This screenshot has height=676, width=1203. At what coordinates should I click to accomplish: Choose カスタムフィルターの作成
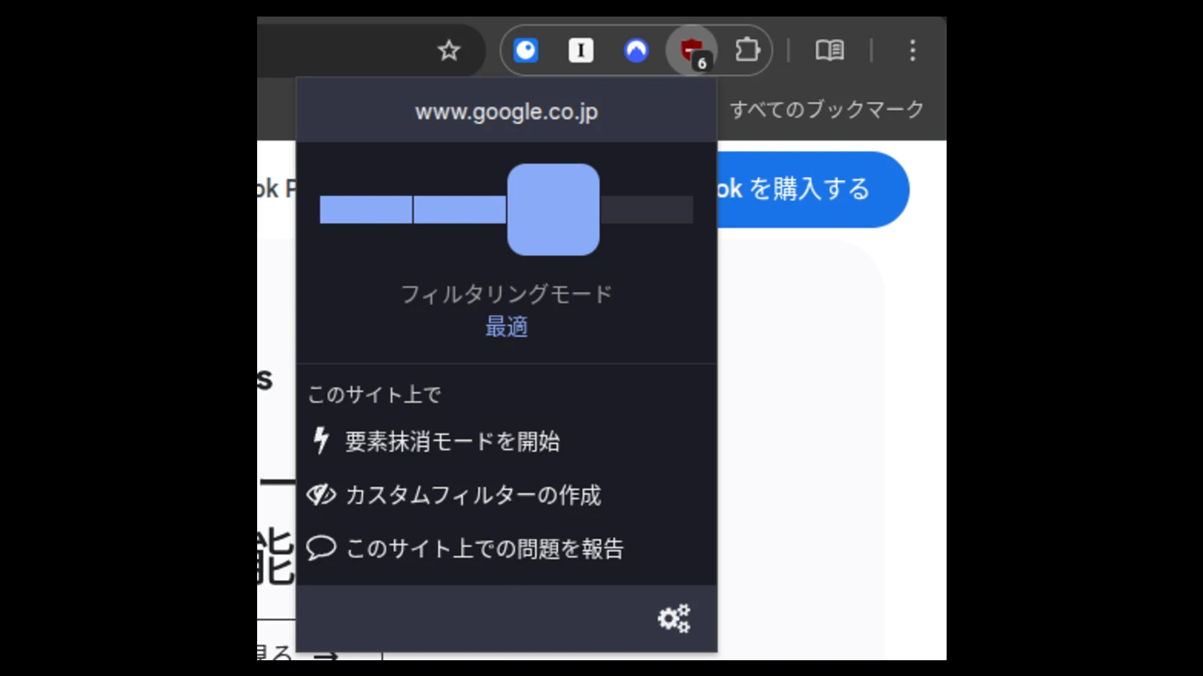pyautogui.click(x=472, y=495)
